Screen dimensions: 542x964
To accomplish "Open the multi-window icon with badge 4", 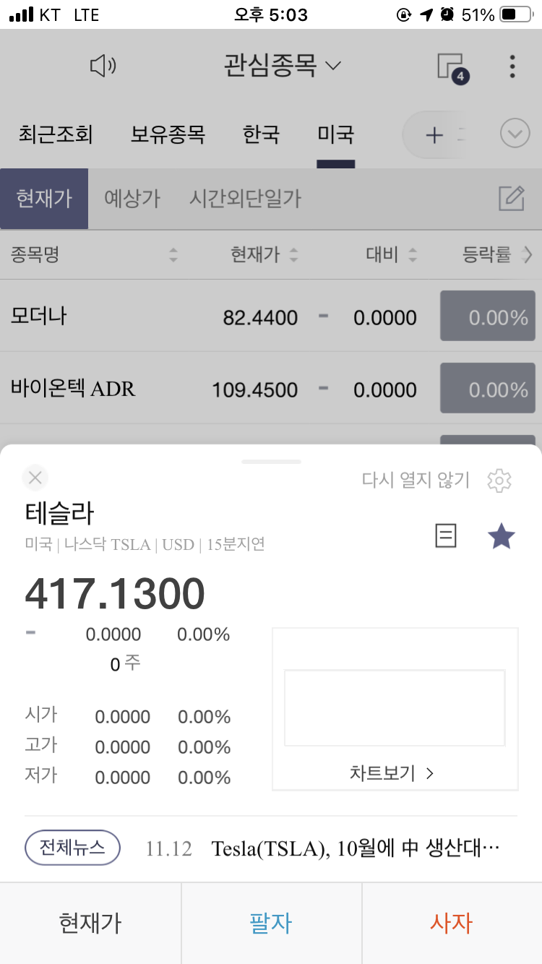I will click(453, 68).
